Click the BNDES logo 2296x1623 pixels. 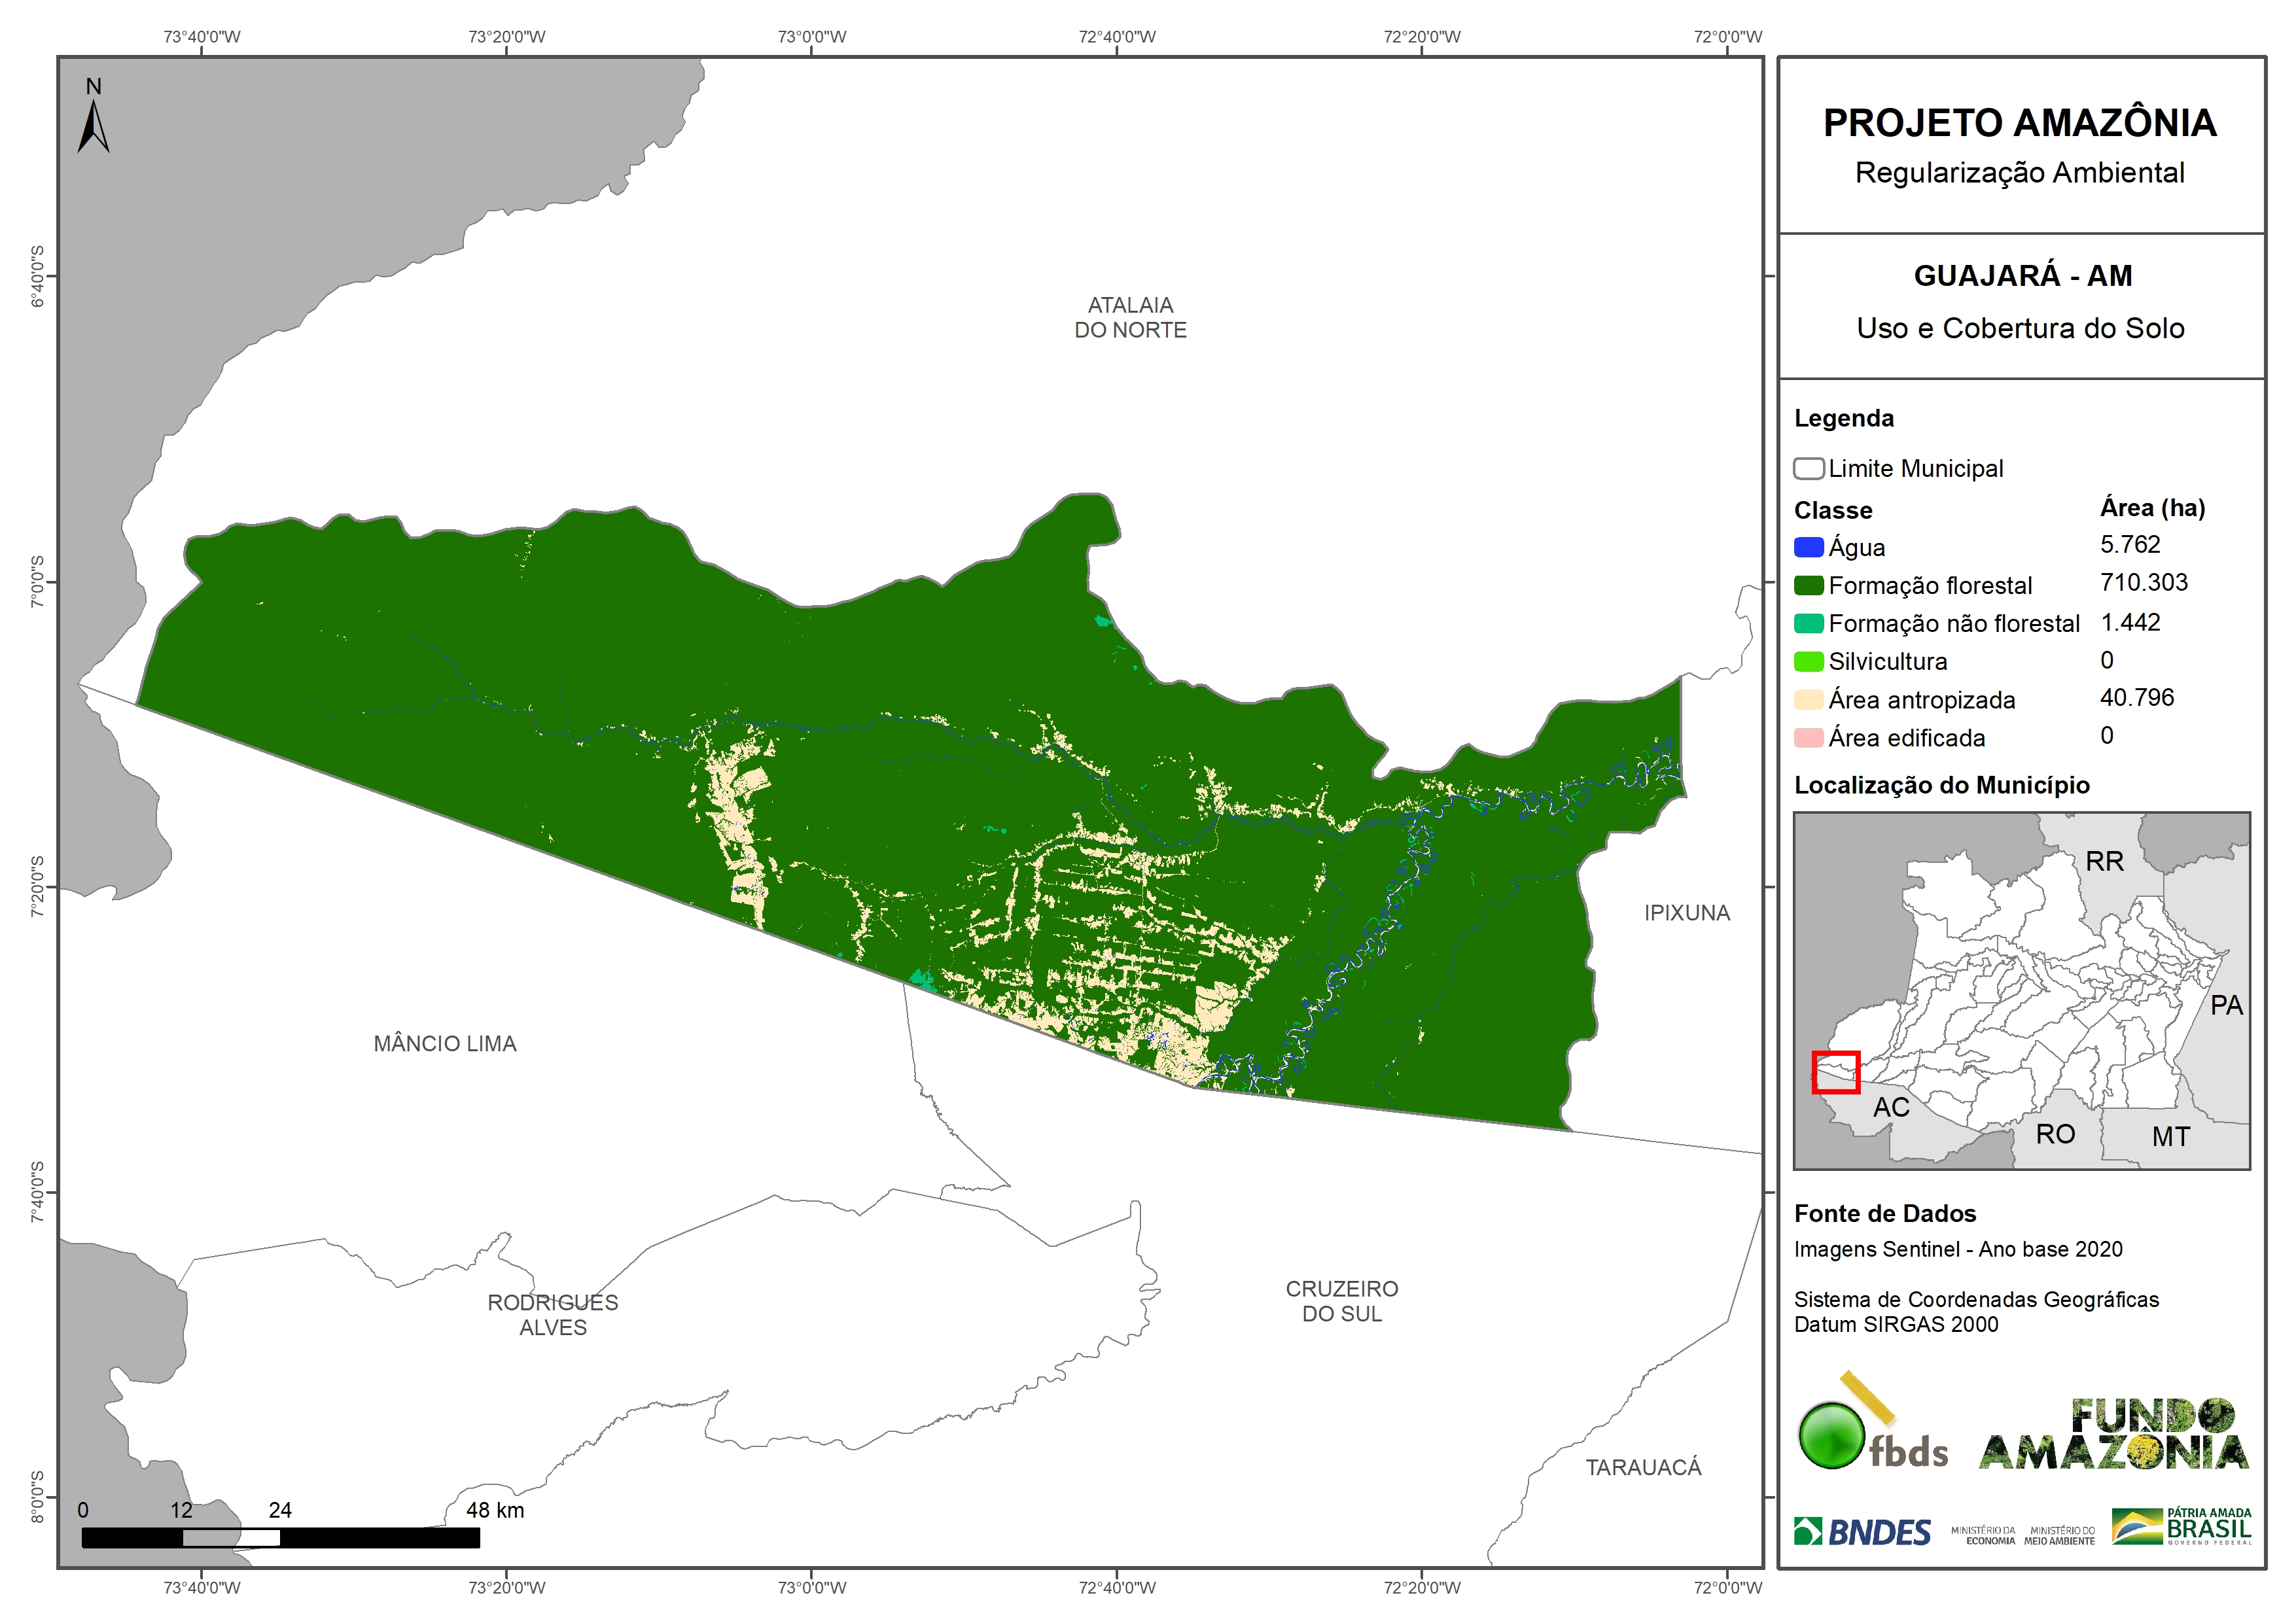tap(1862, 1532)
